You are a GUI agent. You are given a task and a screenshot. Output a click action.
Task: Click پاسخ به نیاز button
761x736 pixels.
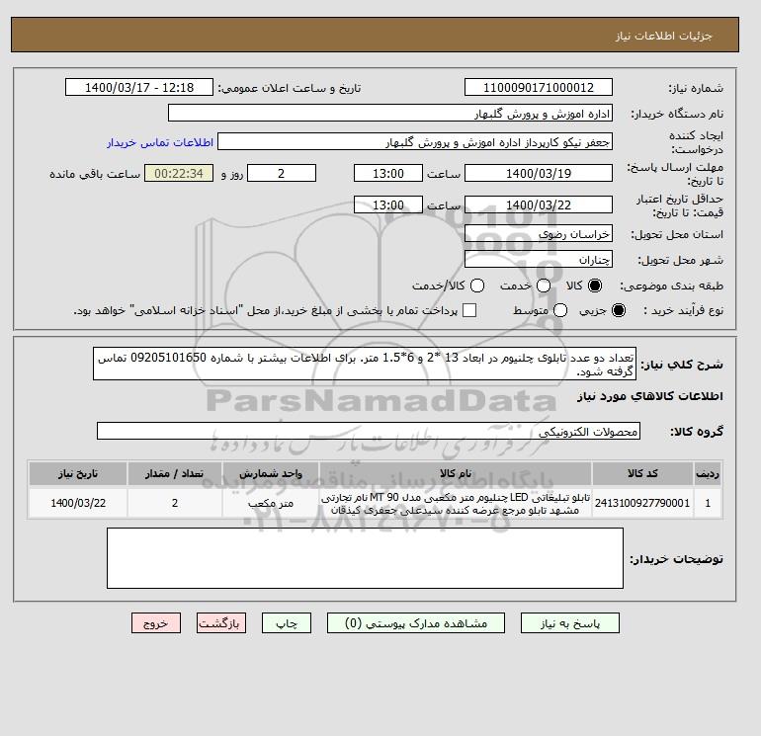point(570,623)
